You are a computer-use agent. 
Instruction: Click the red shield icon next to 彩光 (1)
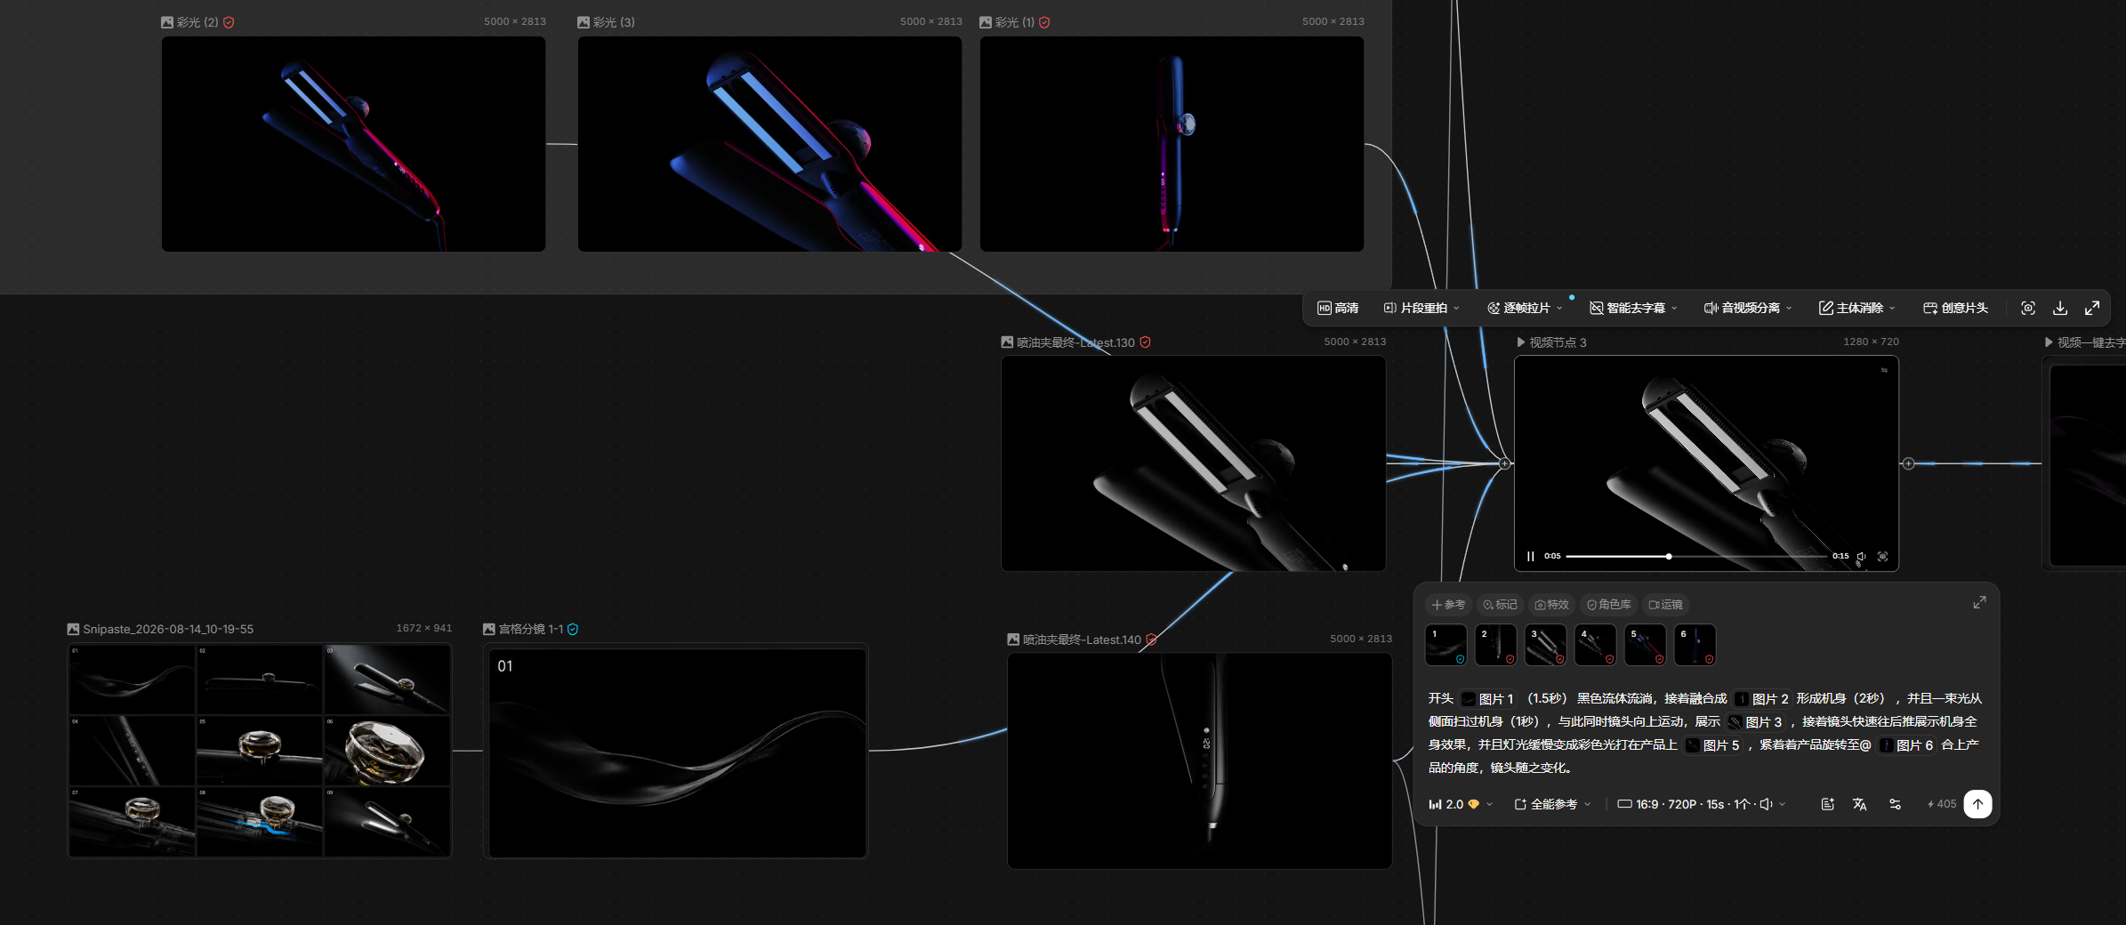coord(1044,22)
